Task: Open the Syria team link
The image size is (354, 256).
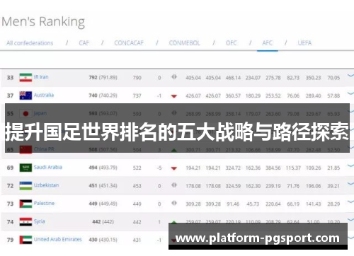Action: 40,221
